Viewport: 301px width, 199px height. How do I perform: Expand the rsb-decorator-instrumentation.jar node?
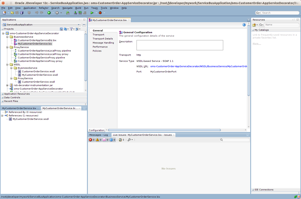point(7,85)
